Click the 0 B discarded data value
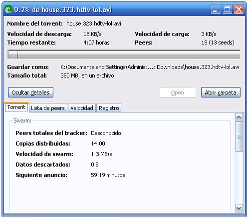This screenshot has width=248, height=218. [x=95, y=164]
